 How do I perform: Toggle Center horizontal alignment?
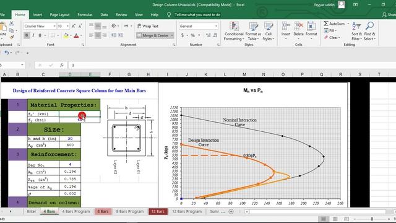(98, 35)
